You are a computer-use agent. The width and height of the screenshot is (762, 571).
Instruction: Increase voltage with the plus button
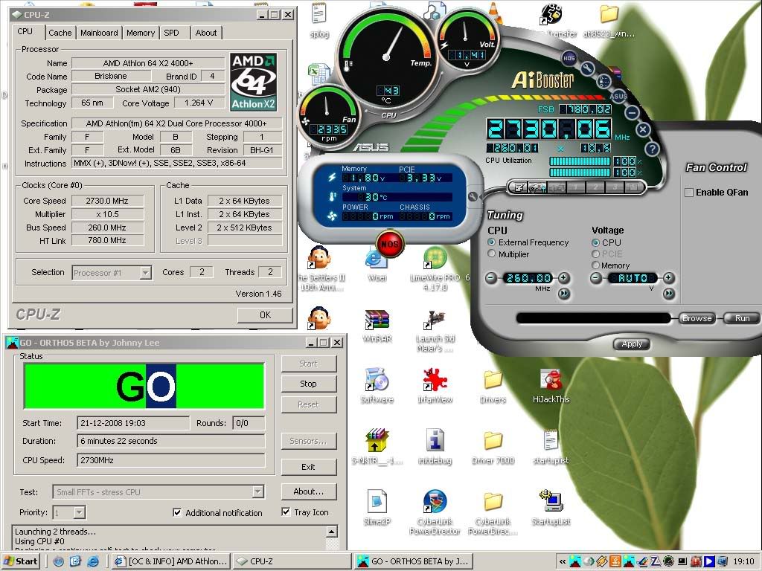point(669,278)
